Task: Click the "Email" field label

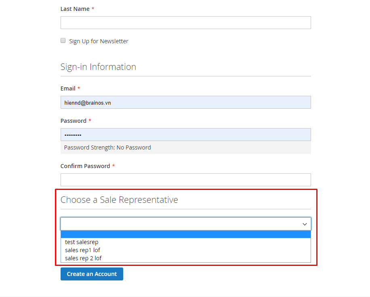Action: pos(68,88)
